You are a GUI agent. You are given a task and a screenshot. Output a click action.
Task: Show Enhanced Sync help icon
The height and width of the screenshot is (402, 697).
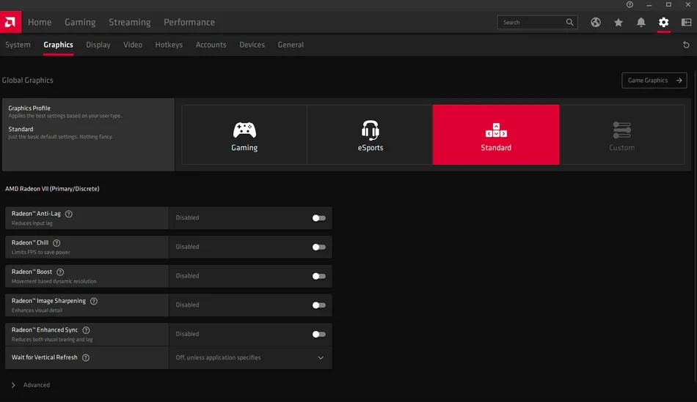(87, 330)
